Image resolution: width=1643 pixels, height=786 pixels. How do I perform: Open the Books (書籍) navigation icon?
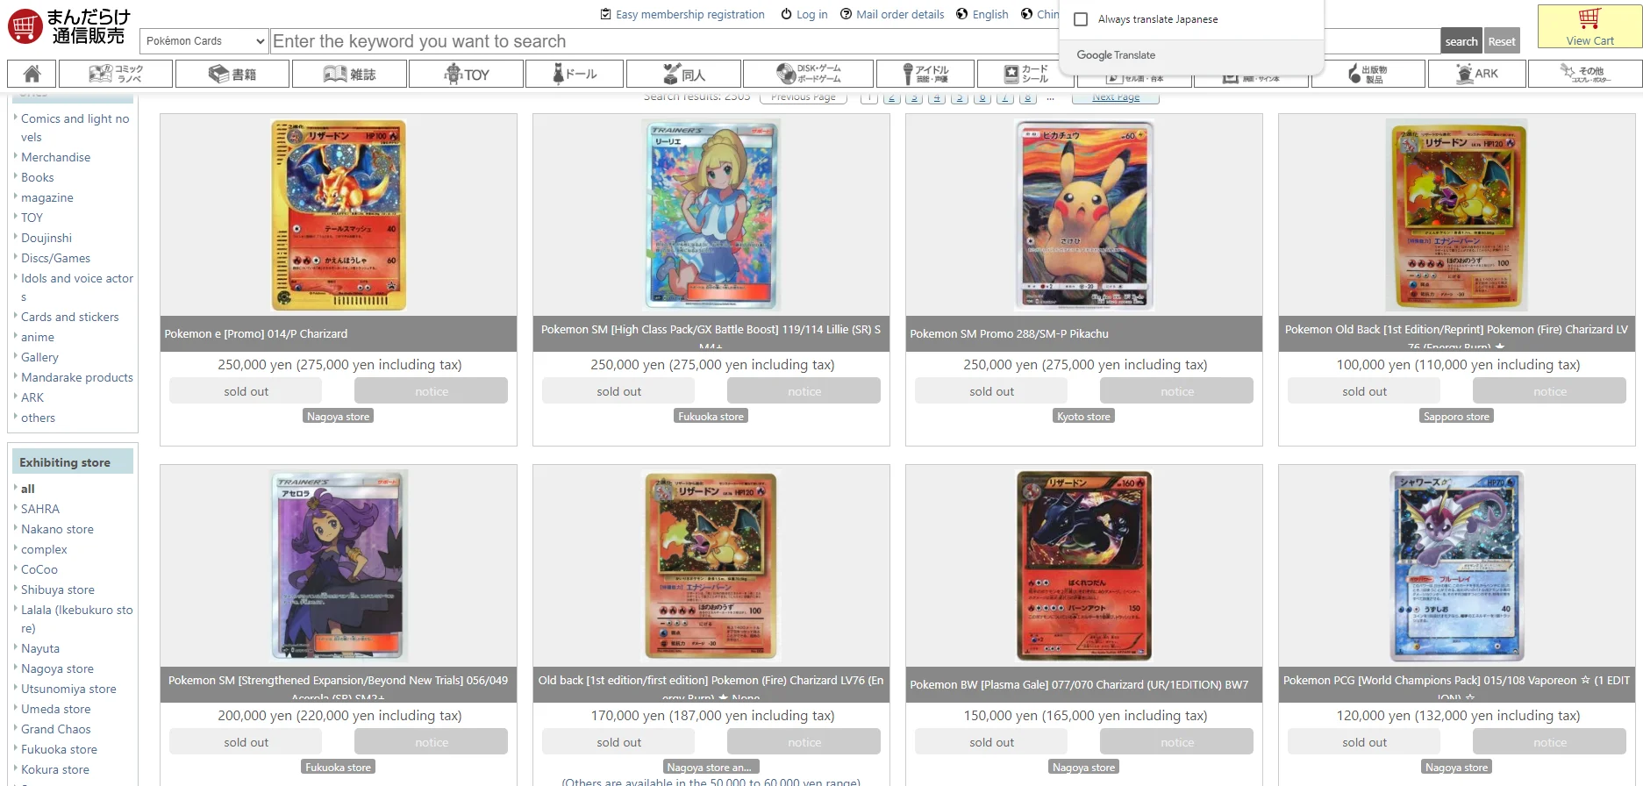click(x=232, y=74)
